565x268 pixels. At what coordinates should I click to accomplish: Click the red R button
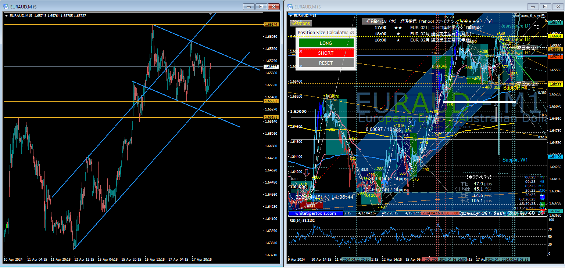(542, 211)
